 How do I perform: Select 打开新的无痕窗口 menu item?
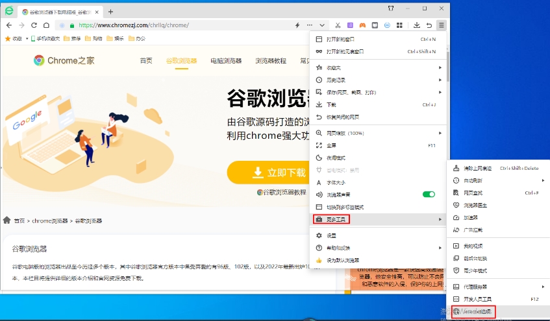click(345, 51)
